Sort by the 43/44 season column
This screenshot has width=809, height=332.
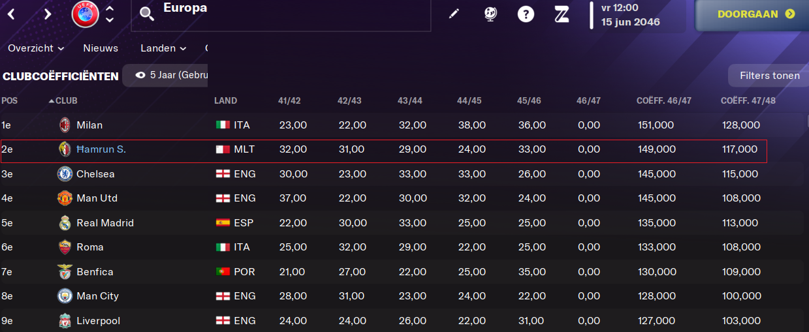409,100
